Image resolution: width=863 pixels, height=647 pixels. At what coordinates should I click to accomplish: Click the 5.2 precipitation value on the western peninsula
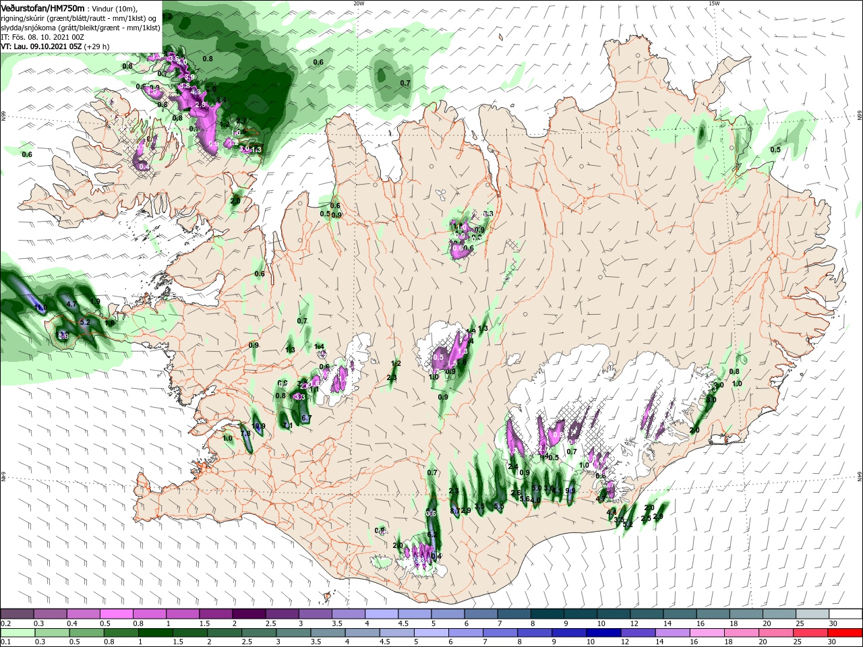point(85,323)
